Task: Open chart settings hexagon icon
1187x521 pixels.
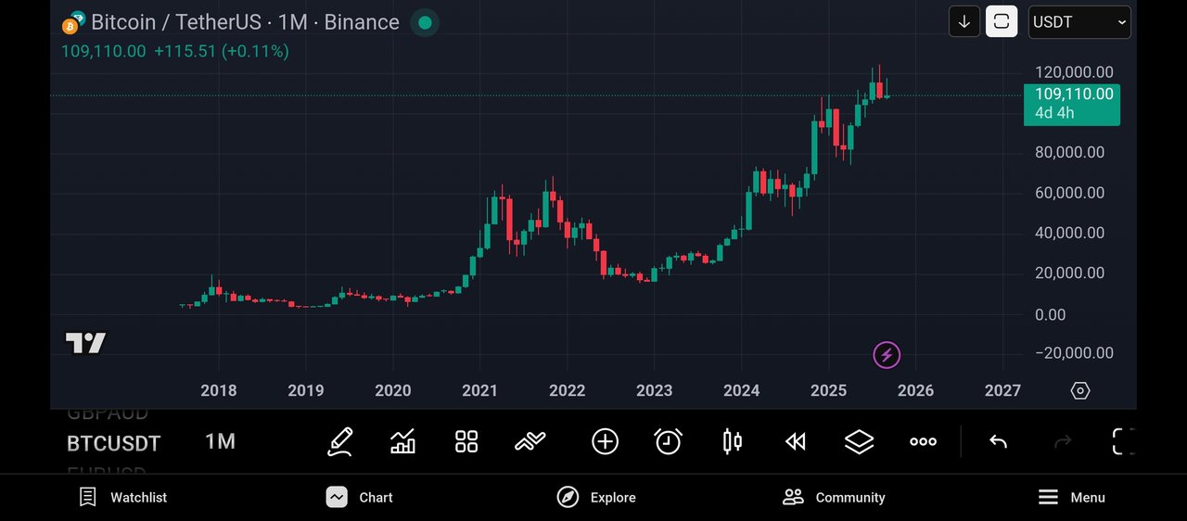Action: [x=1080, y=391]
